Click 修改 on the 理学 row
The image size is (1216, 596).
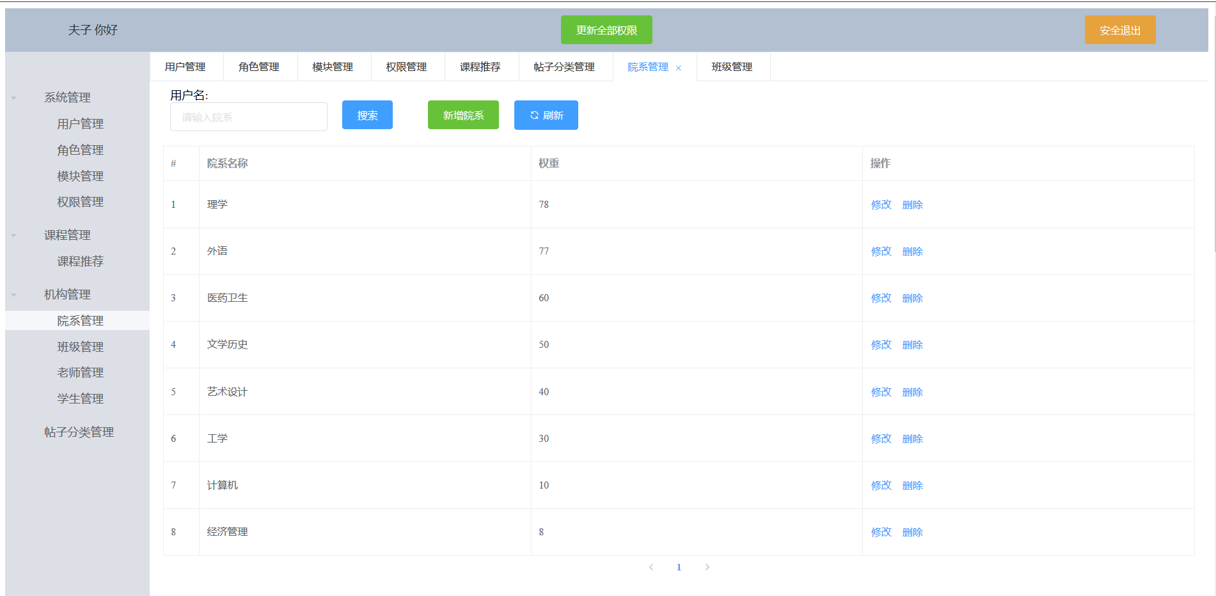(881, 205)
